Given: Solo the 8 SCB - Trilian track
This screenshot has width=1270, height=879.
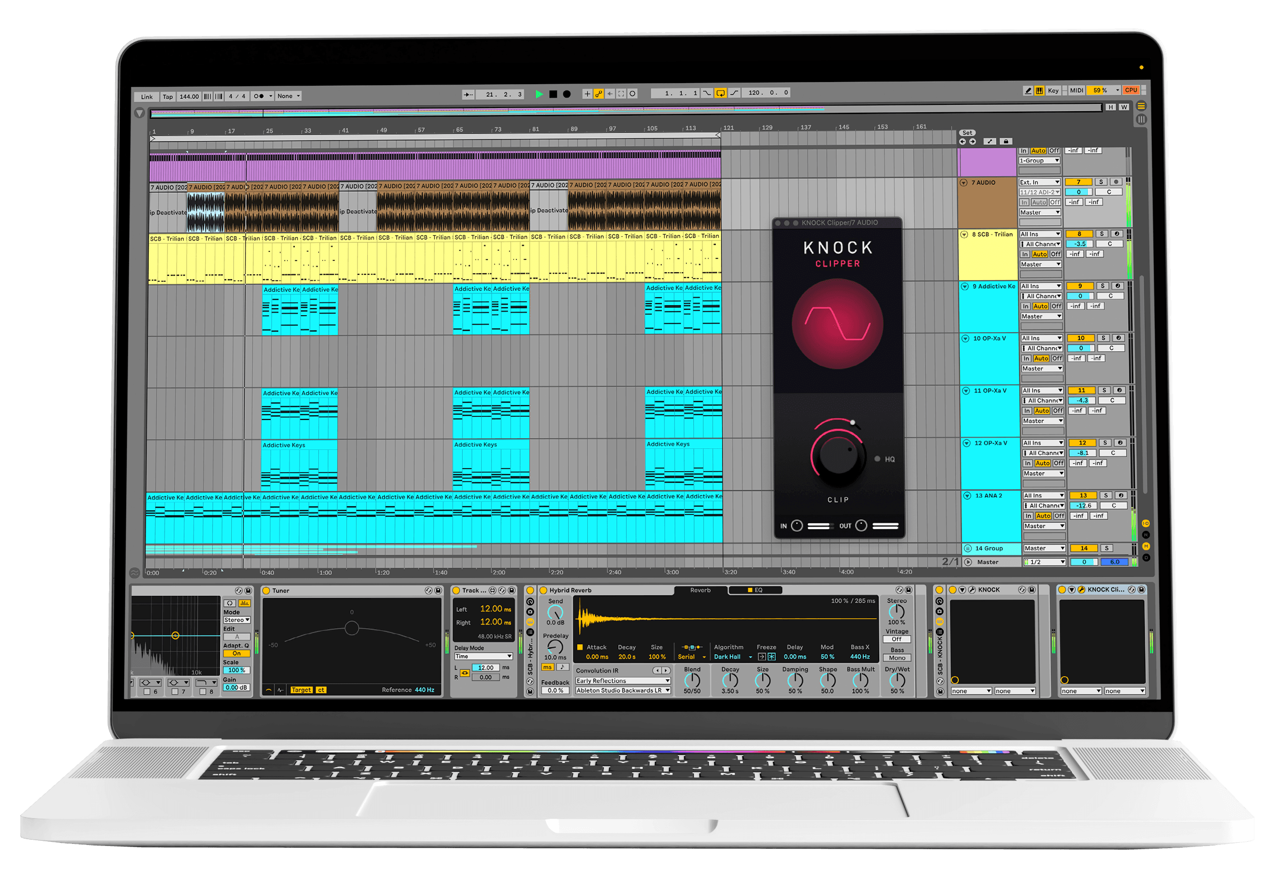Looking at the screenshot, I should pyautogui.click(x=1102, y=234).
